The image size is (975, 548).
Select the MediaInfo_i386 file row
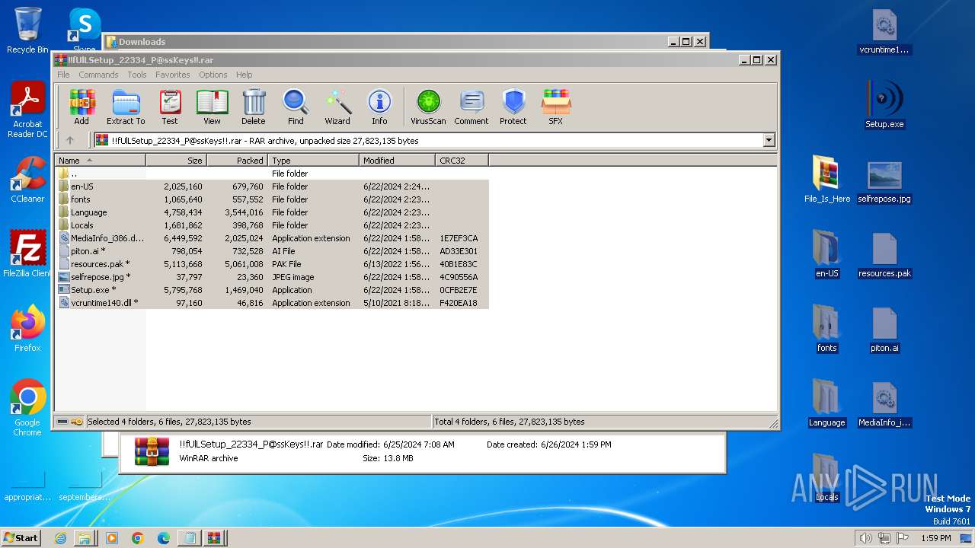pos(272,238)
